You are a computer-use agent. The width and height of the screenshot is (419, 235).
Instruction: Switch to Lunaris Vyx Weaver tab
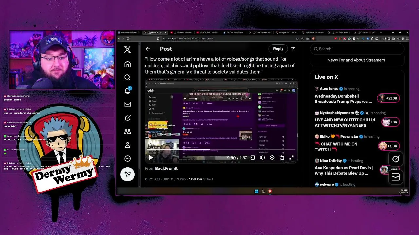pos(312,32)
